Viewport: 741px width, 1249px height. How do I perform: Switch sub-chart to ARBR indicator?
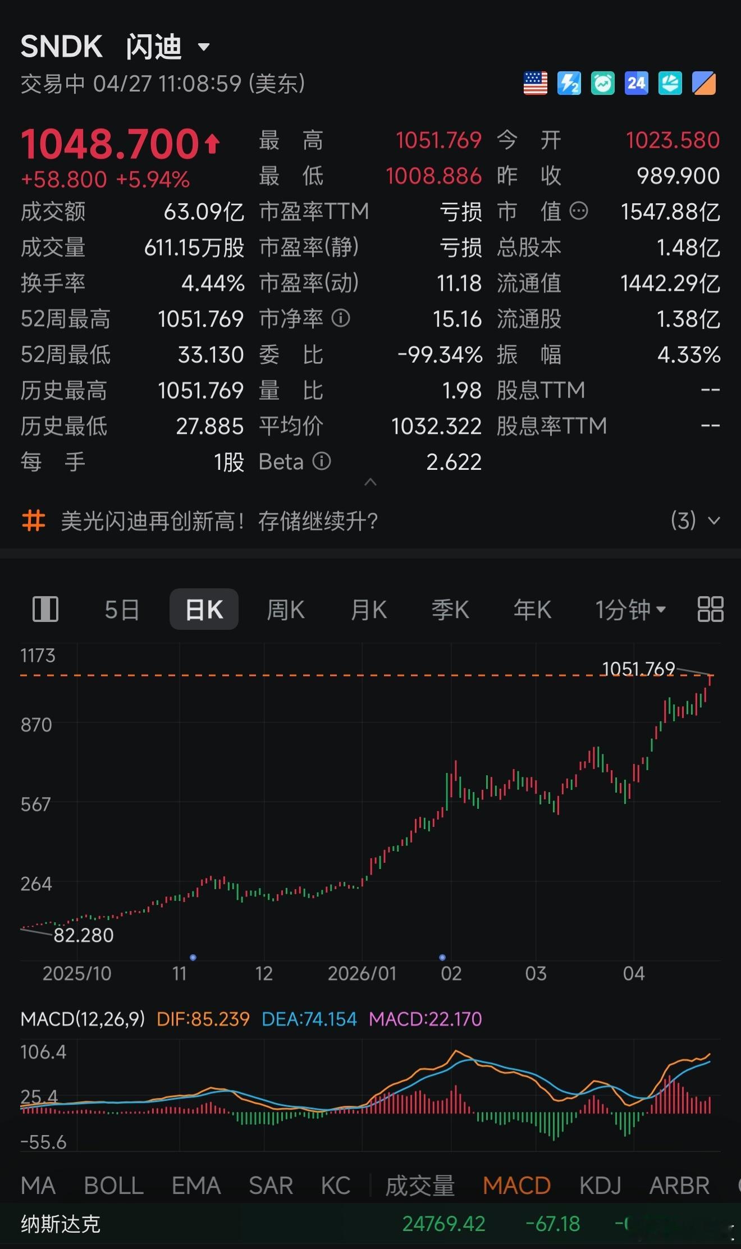679,1185
